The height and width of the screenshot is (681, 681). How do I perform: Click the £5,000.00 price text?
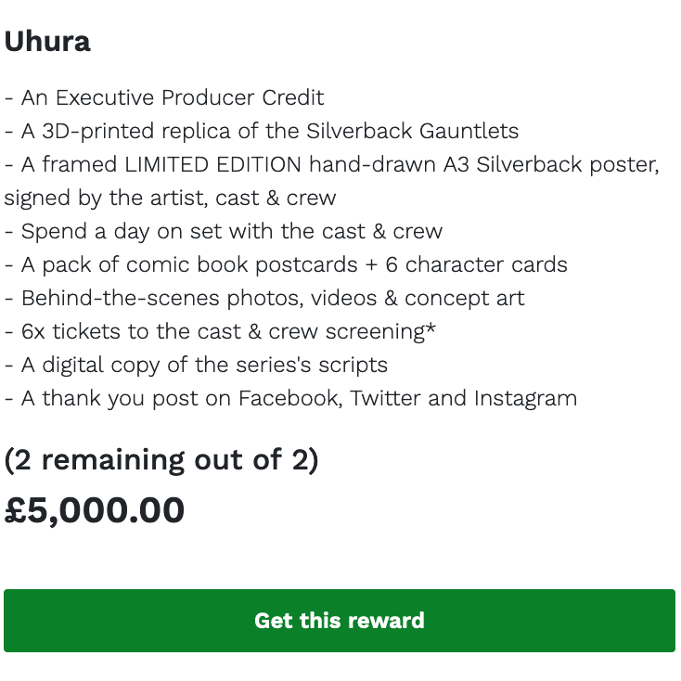click(x=95, y=510)
